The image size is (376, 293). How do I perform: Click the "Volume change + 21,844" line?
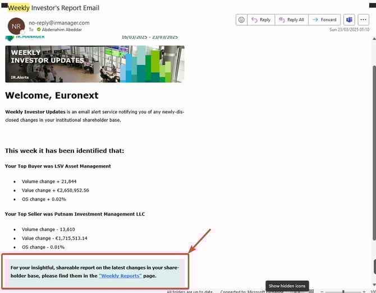coord(49,182)
